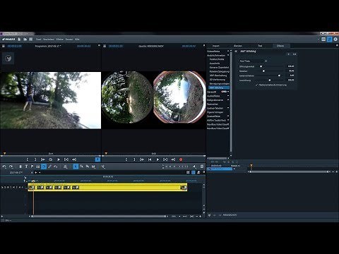Viewport: 339px width, 254px height.
Task: Toggle the highlighted blue timeline toolbar button
Action: click(44, 167)
